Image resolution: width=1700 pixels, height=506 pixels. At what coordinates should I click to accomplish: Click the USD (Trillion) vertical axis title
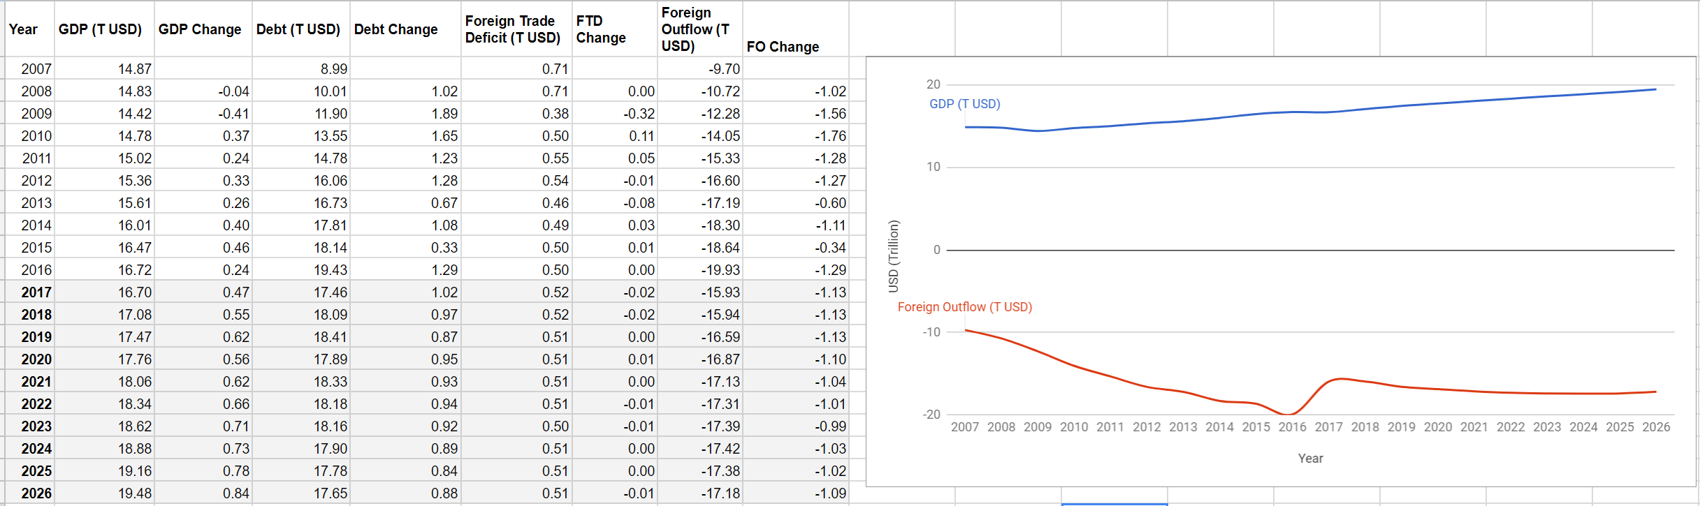[893, 256]
